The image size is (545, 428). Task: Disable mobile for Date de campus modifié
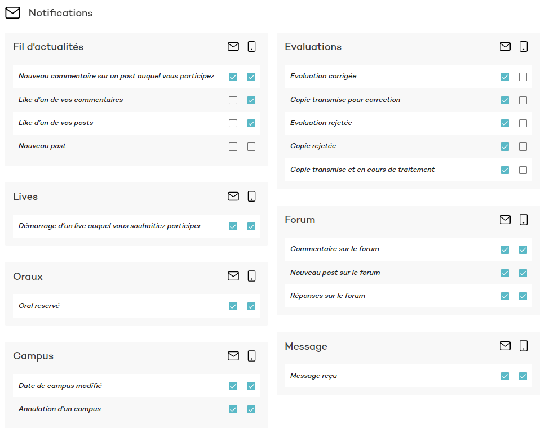(251, 386)
